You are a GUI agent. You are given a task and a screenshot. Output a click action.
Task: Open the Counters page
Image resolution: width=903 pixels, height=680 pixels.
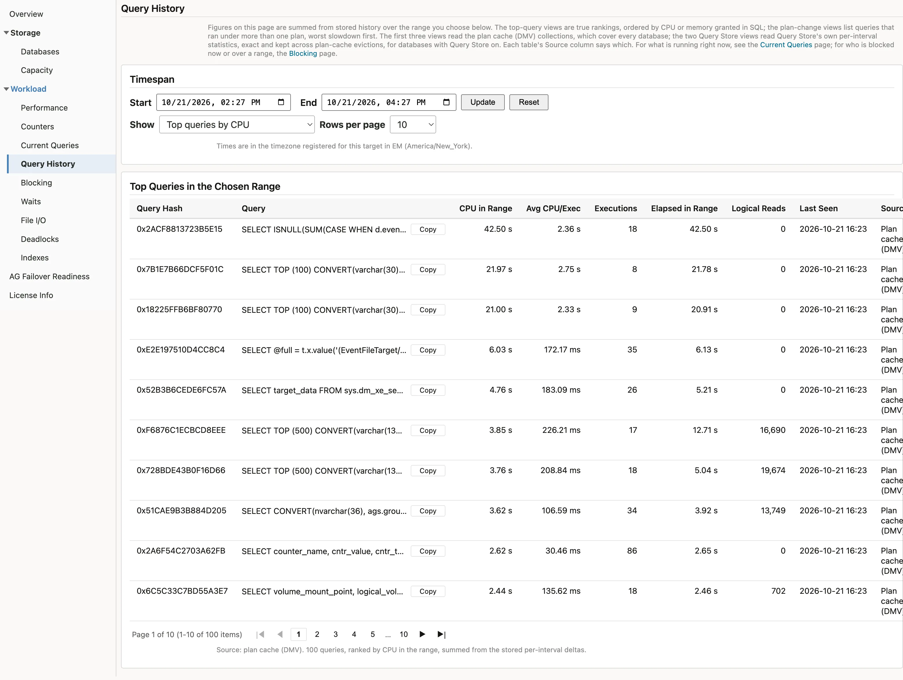(x=37, y=126)
